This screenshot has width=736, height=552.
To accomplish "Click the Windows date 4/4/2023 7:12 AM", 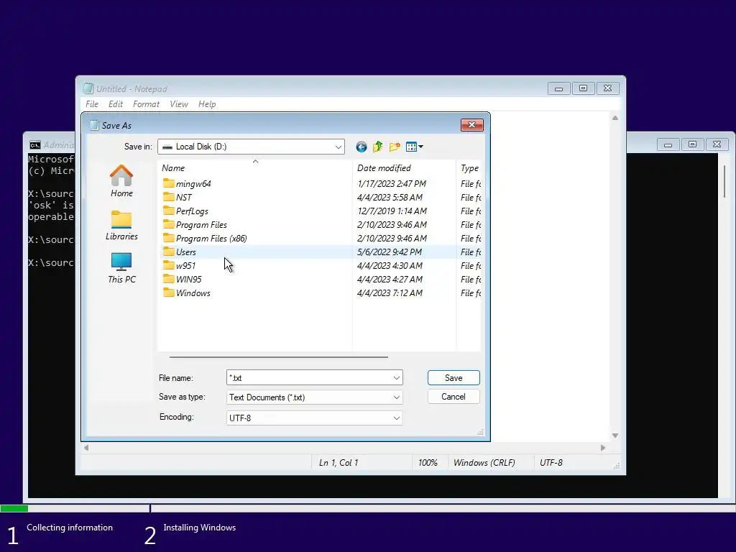I will click(x=390, y=293).
